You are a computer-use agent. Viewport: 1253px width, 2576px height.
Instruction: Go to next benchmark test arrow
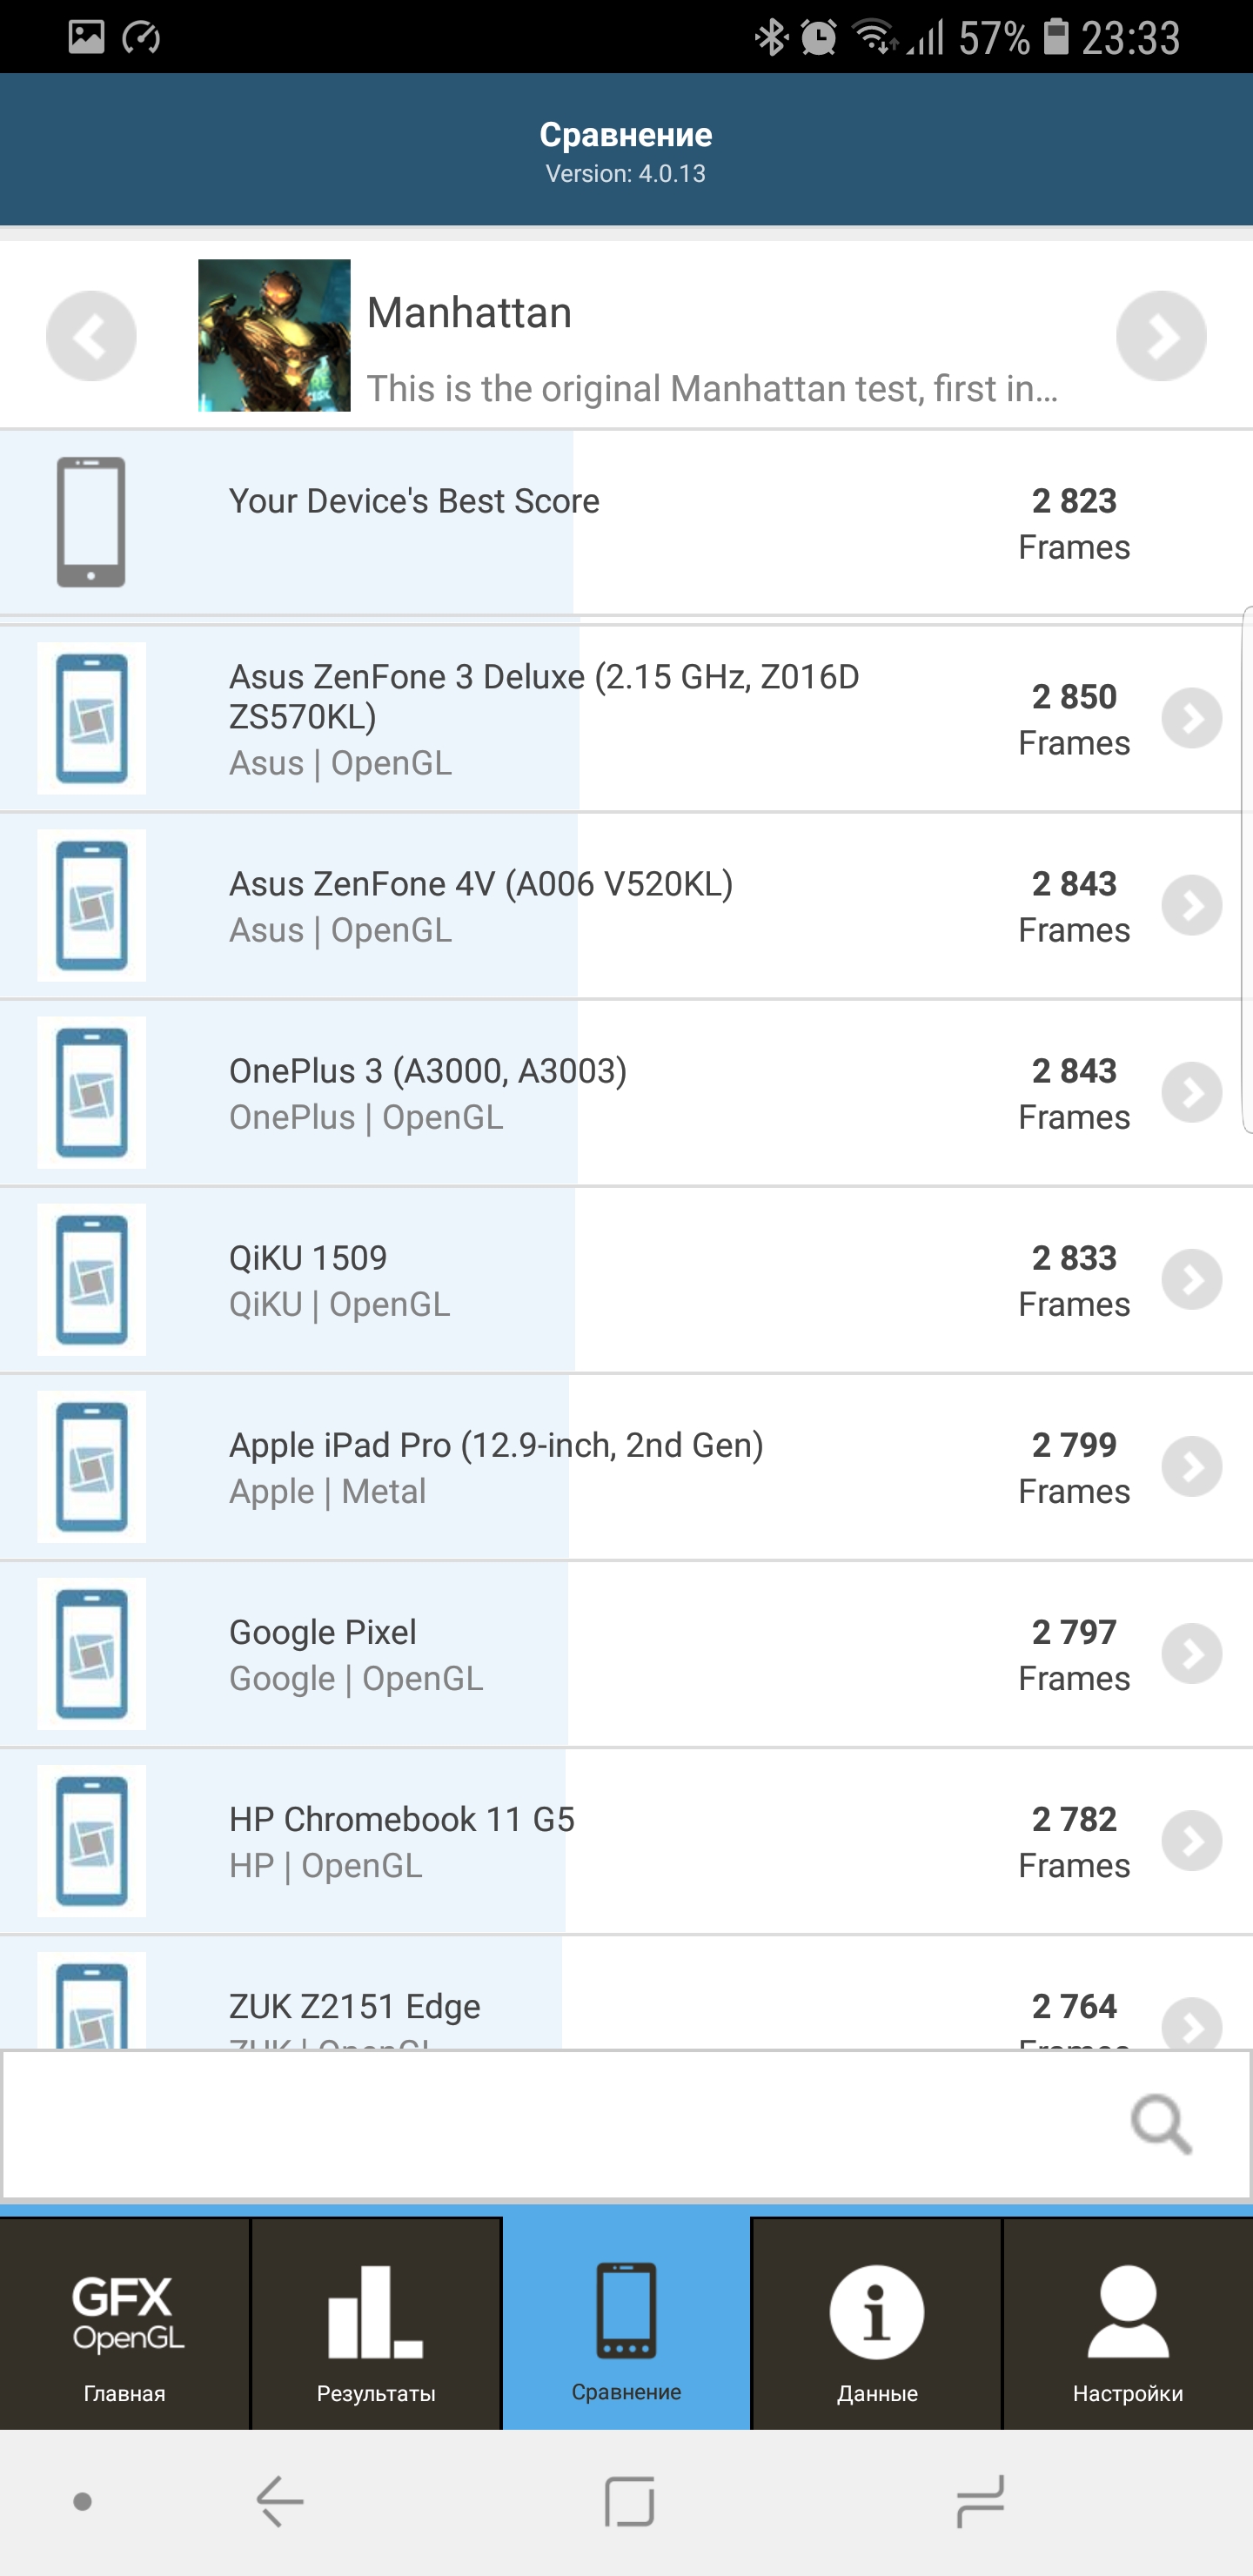click(x=1160, y=336)
